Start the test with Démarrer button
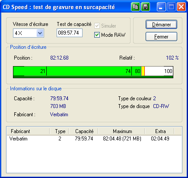Image resolution: width=188 pixels, height=178 pixels. point(161,25)
